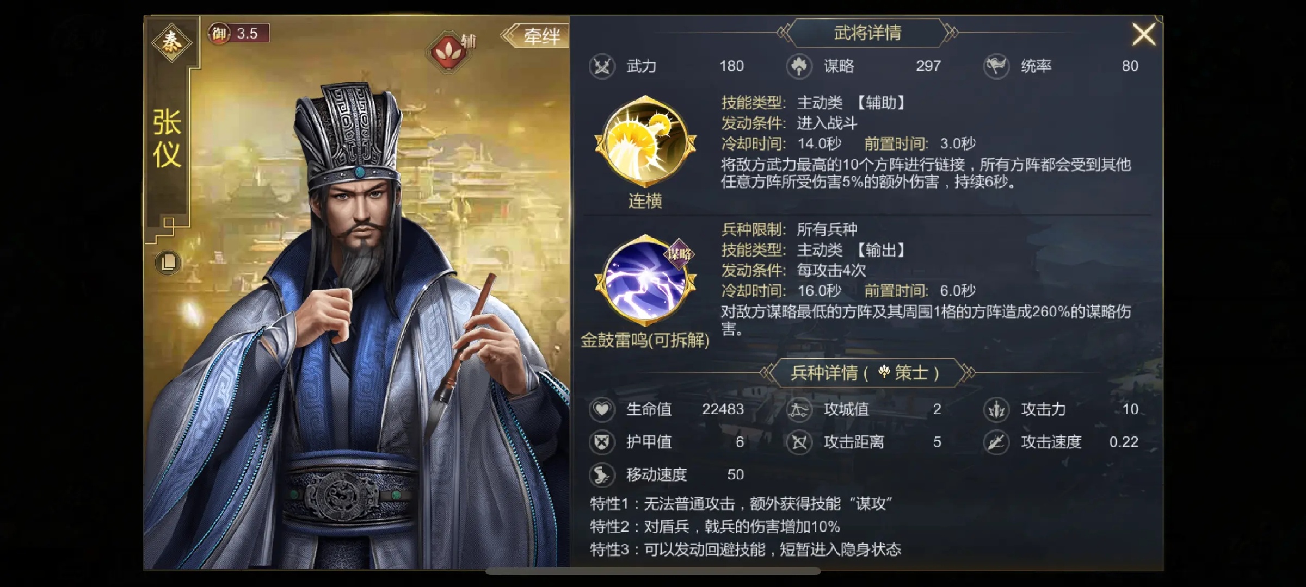Click the 移动速度 horse icon
This screenshot has height=587, width=1306.
[602, 474]
